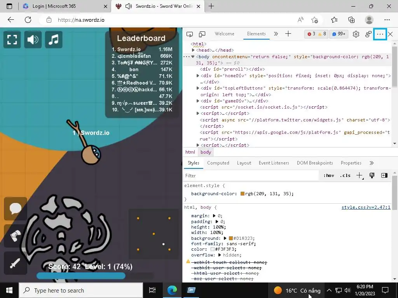398x298 pixels.
Task: Add a new DevTools tool with plus
Action: click(x=288, y=34)
